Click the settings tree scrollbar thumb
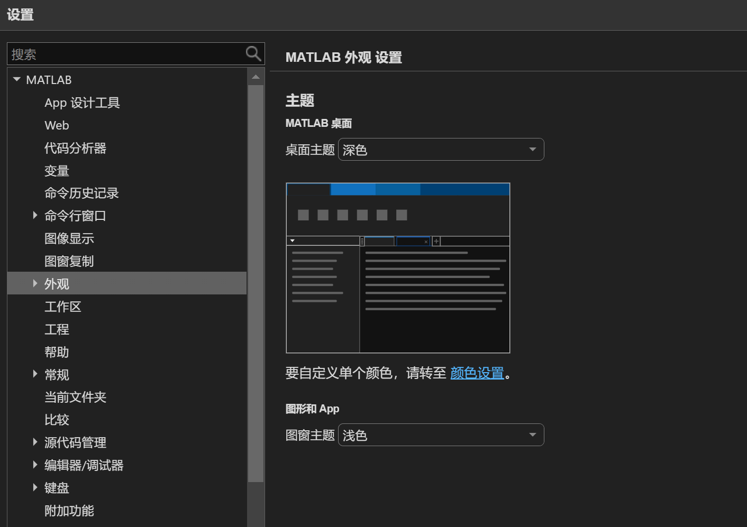Screen dimensions: 747x527 pos(256,283)
